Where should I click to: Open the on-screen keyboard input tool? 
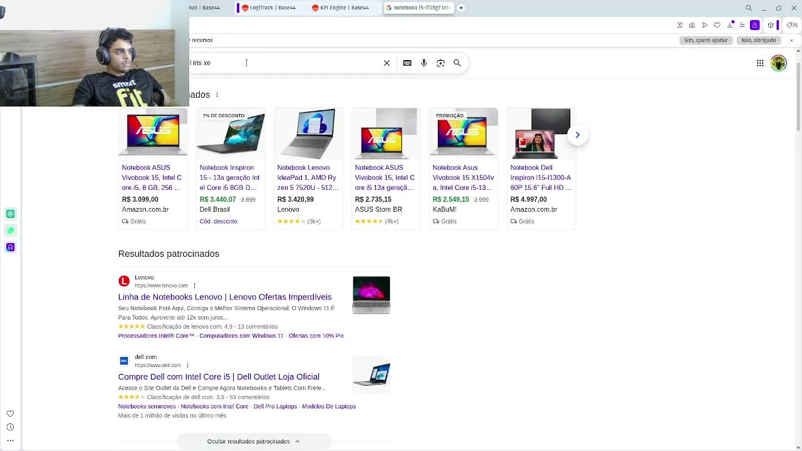[407, 63]
